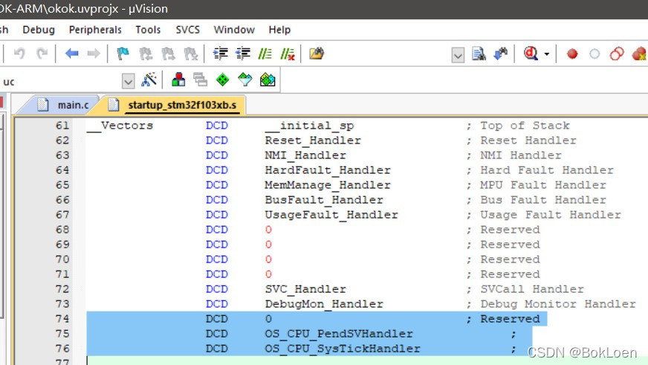
Task: Open the Help menu
Action: coord(279,30)
